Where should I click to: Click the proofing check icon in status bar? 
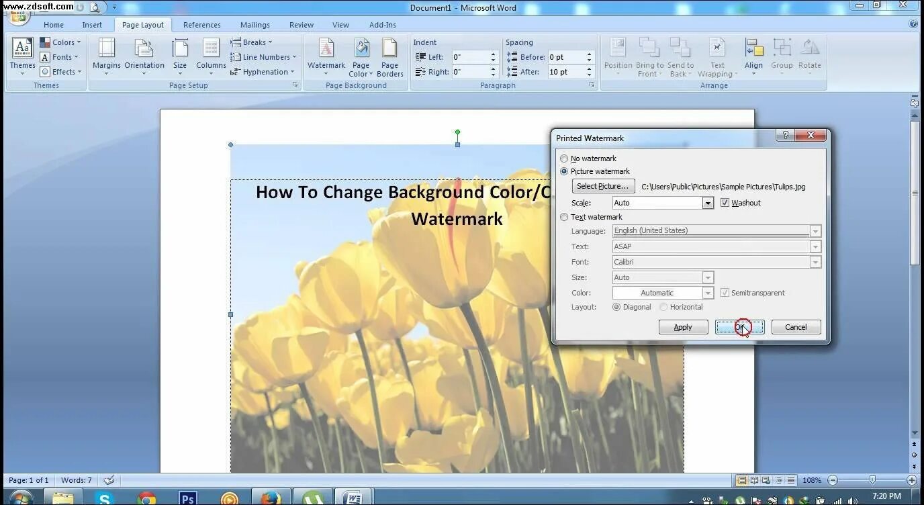[109, 480]
